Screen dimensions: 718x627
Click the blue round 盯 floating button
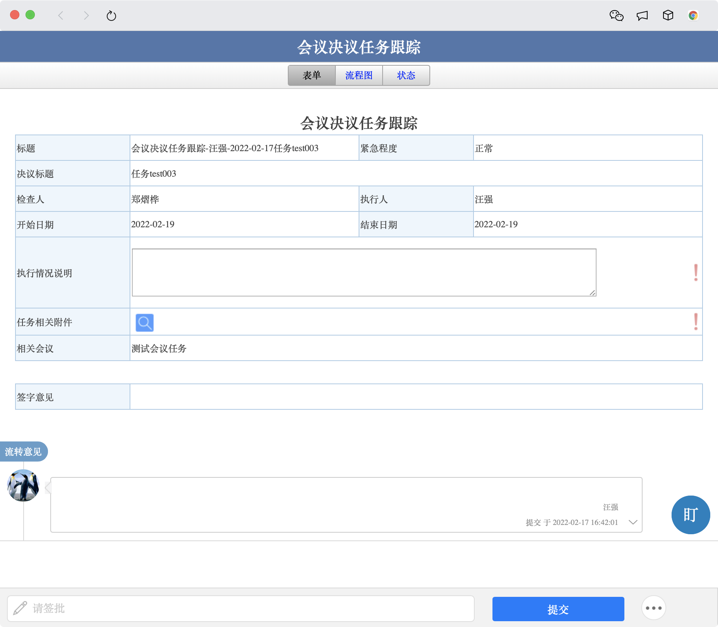(x=691, y=515)
